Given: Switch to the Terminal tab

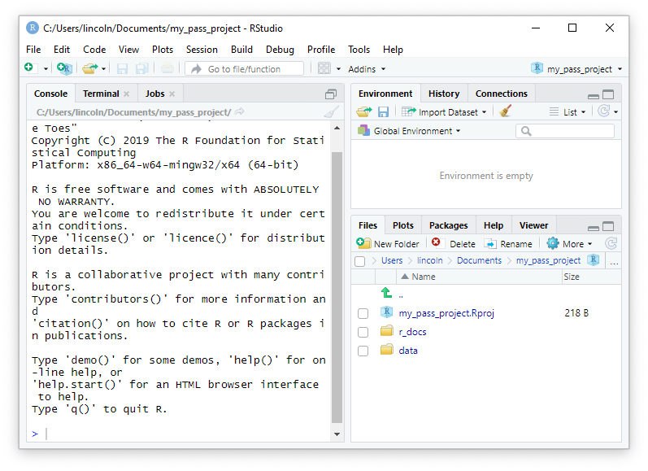Looking at the screenshot, I should point(101,94).
